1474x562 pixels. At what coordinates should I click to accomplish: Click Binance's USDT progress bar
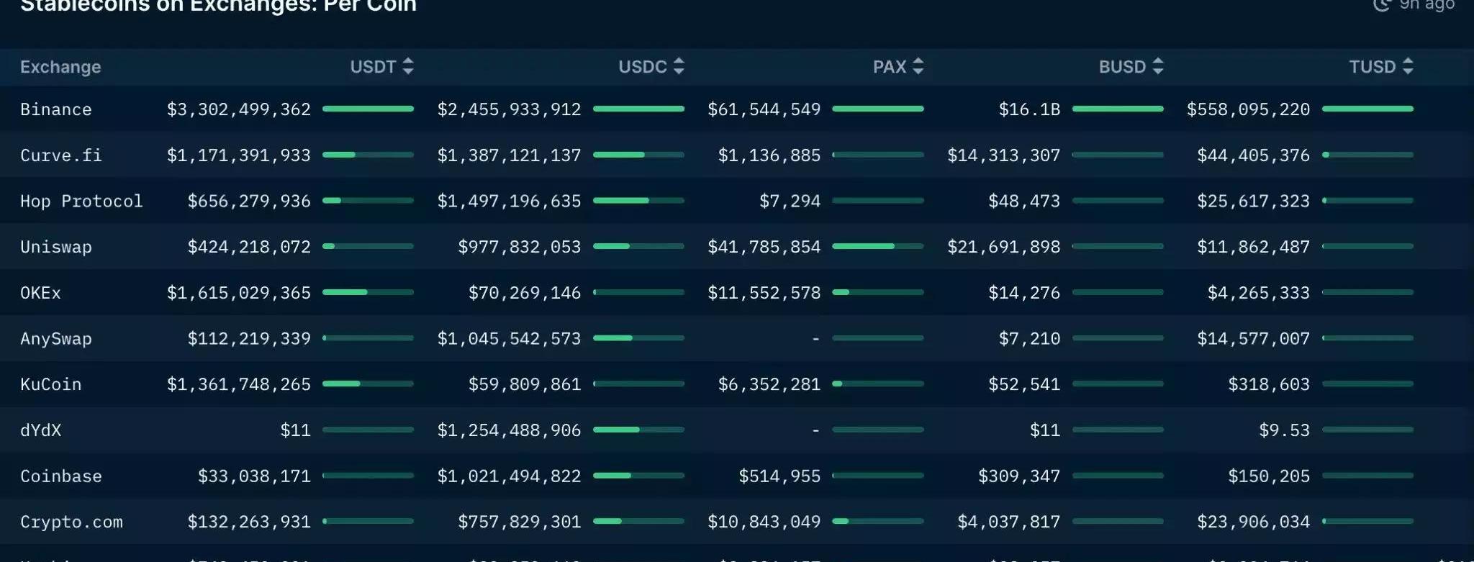368,109
